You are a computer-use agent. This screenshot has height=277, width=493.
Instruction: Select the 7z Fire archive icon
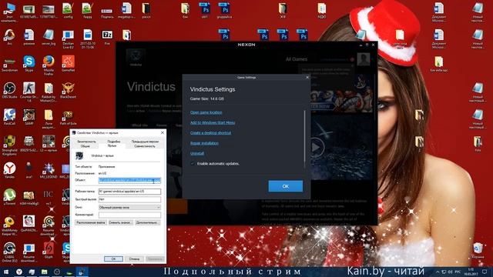(x=107, y=37)
